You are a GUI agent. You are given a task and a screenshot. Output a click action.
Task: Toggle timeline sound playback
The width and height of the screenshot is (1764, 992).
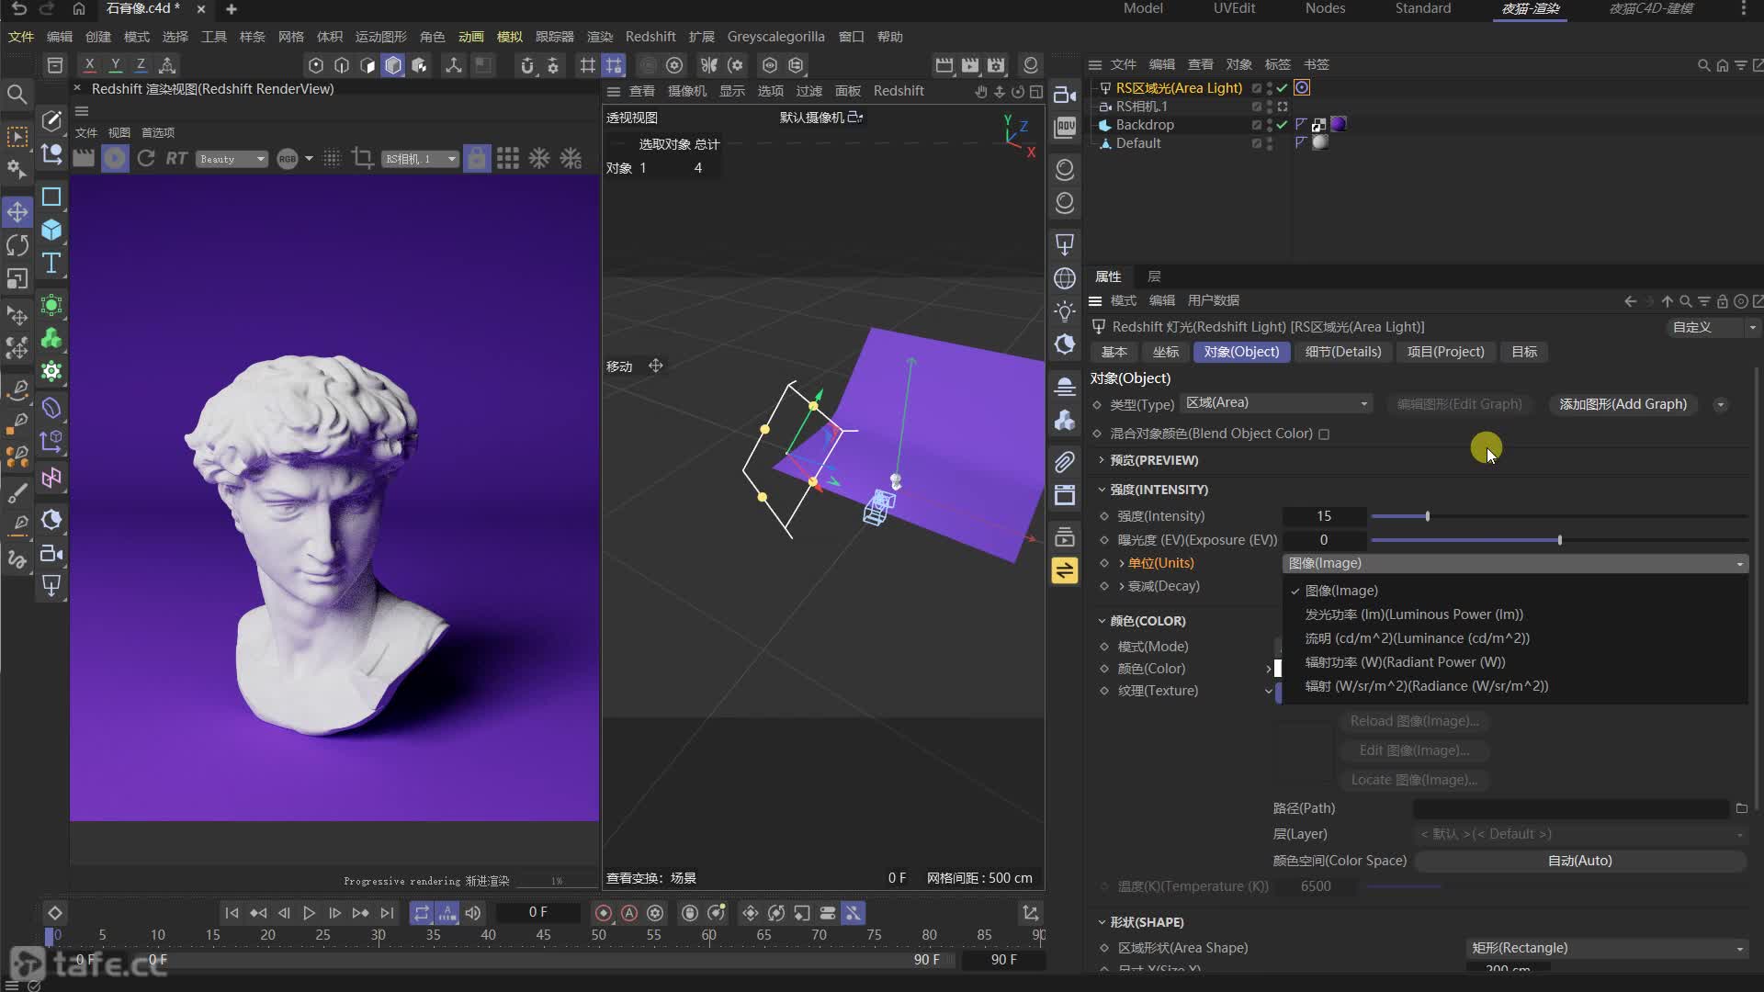tap(473, 913)
